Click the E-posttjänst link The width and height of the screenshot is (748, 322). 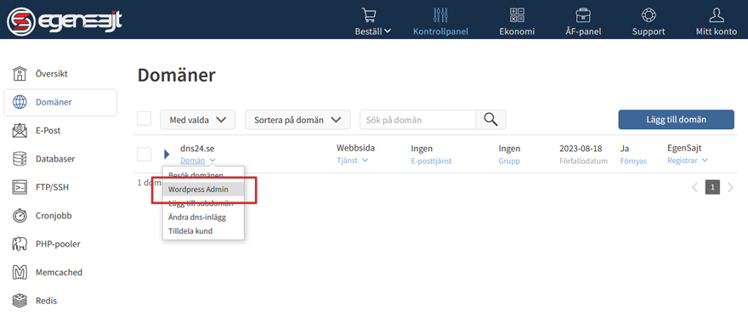point(431,161)
